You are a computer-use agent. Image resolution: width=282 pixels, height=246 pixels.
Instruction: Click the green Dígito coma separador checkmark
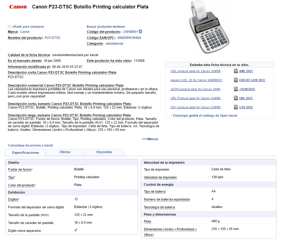(76, 230)
